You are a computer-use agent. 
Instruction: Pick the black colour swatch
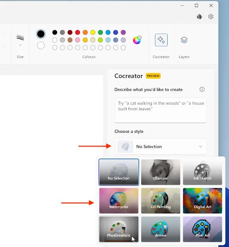[55, 32]
